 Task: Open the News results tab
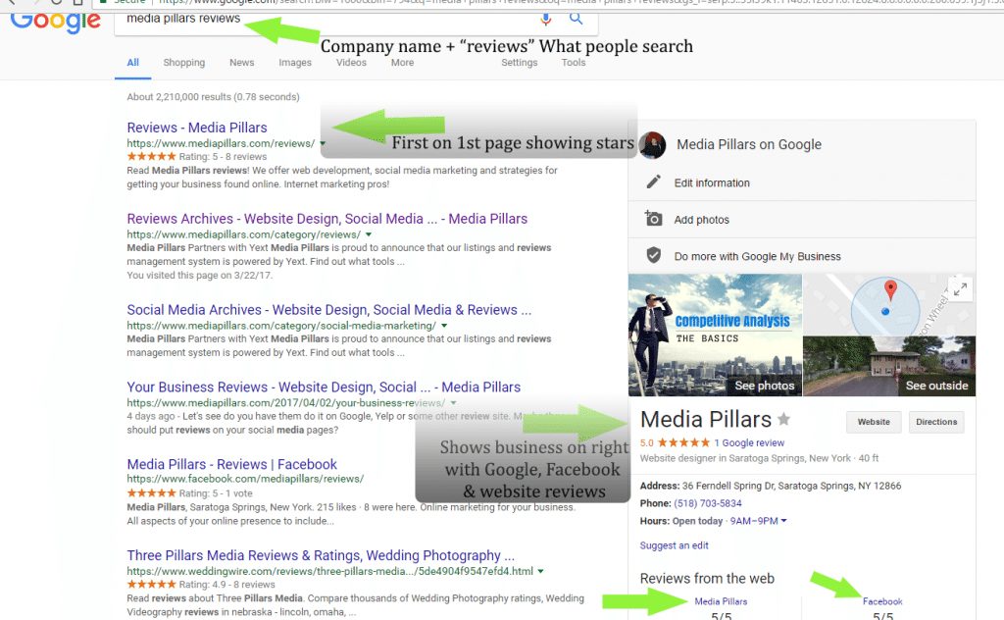[241, 63]
